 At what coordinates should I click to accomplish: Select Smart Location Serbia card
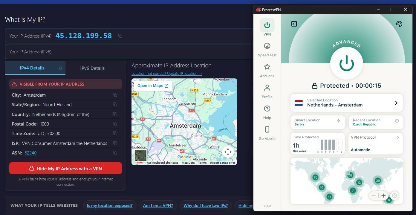pos(318,122)
